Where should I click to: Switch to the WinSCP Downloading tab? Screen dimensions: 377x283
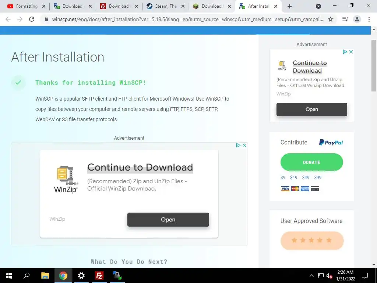click(70, 6)
